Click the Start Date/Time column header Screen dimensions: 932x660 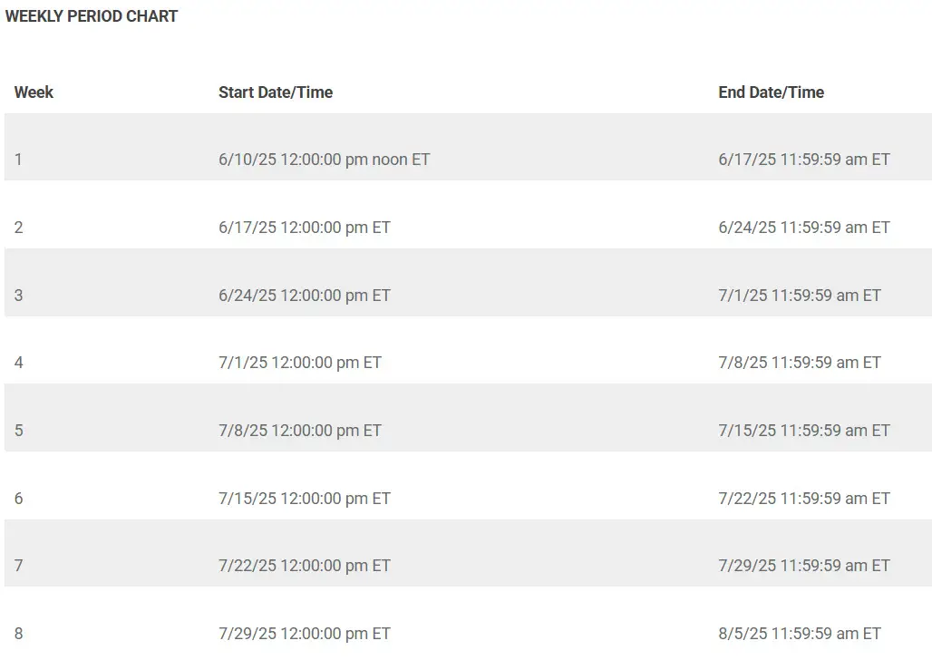[276, 92]
